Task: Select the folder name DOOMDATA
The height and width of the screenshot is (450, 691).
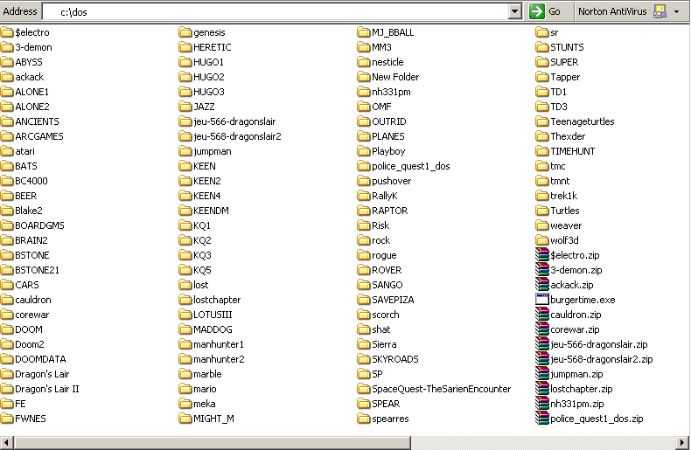Action: (40, 359)
